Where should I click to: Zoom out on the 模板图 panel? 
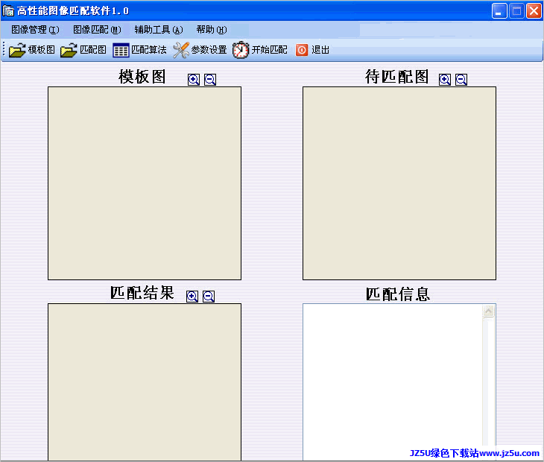210,80
